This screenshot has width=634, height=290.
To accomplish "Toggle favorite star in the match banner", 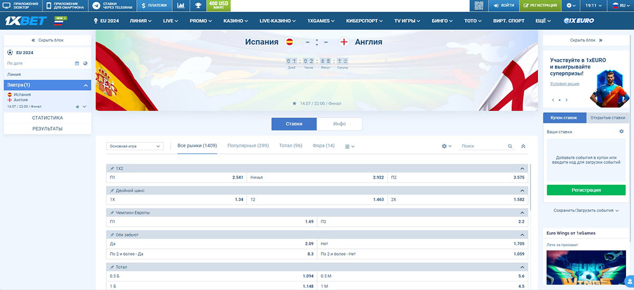I will 294,103.
